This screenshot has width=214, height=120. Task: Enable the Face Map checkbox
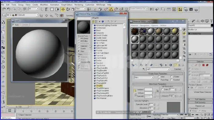159,80
